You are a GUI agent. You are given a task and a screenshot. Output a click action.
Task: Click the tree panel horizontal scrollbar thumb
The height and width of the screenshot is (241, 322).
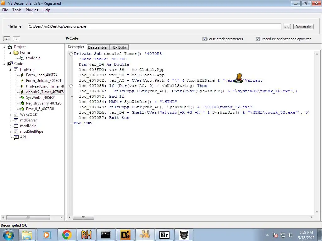[28, 217]
